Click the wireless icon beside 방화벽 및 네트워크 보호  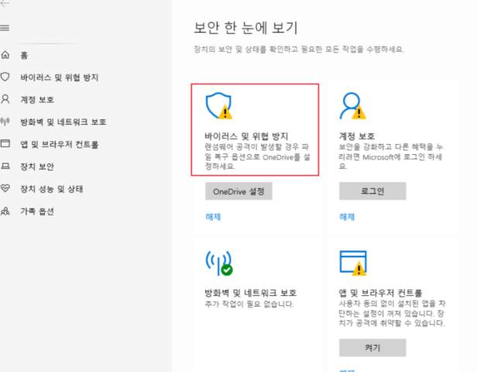6,122
